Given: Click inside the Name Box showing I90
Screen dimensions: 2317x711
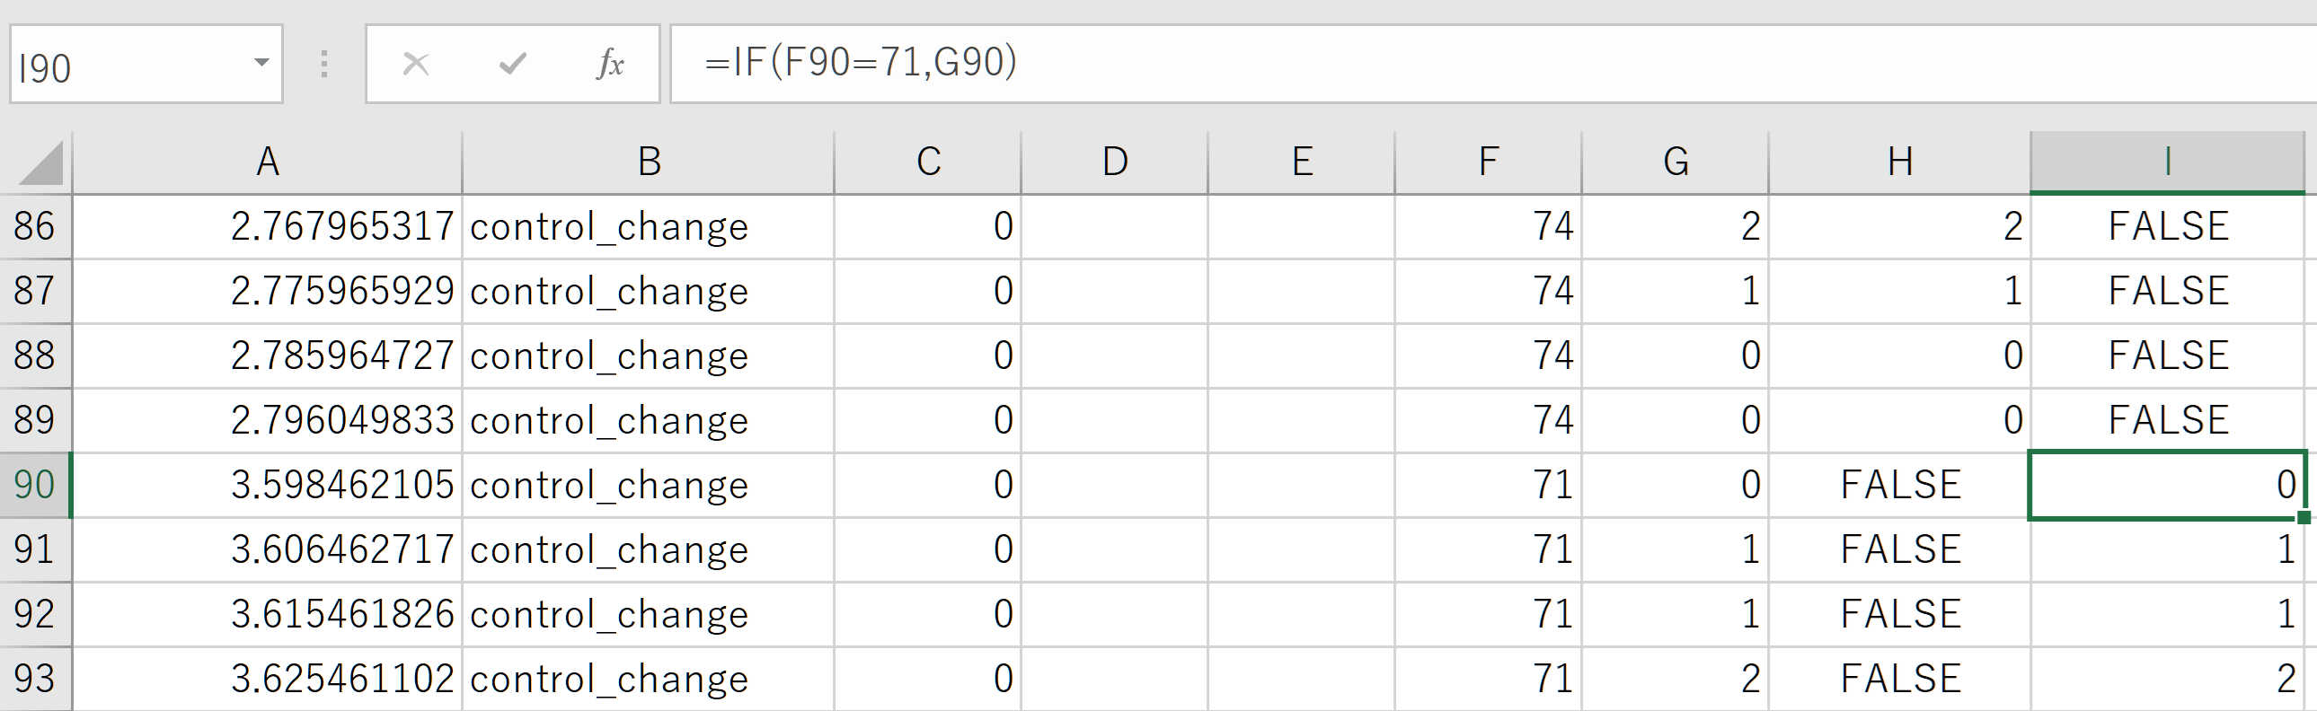Looking at the screenshot, I should [126, 66].
